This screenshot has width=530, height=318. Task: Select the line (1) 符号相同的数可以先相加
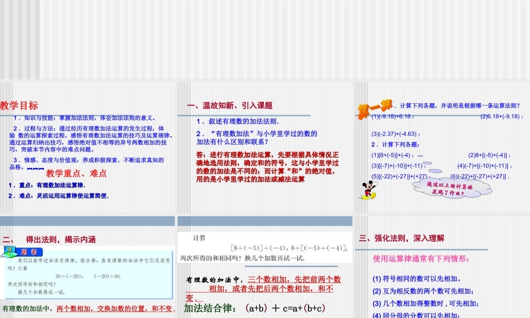(x=417, y=279)
